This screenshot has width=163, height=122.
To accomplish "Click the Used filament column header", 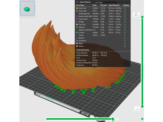I will 114,5.
